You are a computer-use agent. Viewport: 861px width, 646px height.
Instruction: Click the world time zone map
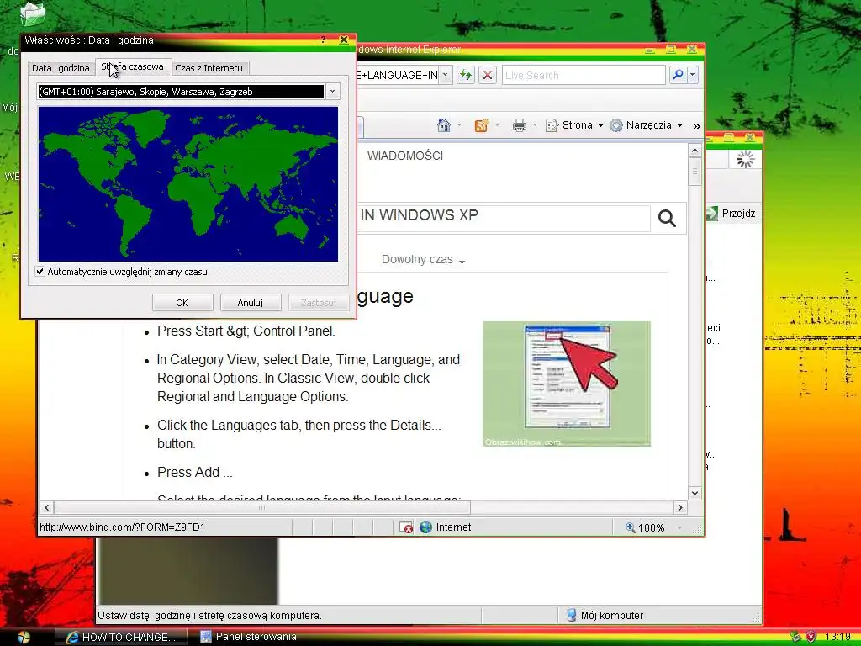click(x=188, y=184)
